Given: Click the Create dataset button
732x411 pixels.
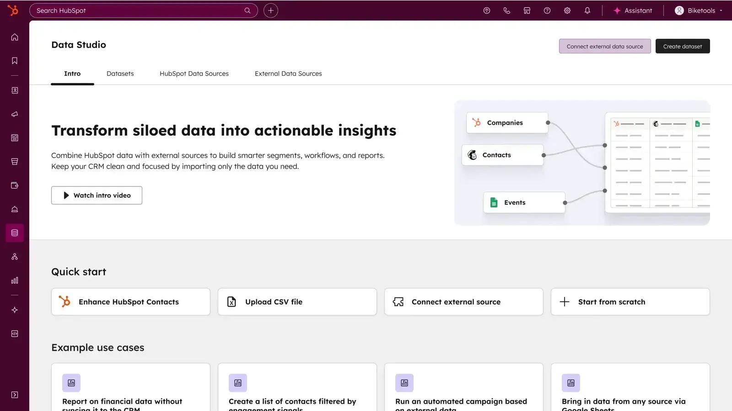Looking at the screenshot, I should point(683,46).
